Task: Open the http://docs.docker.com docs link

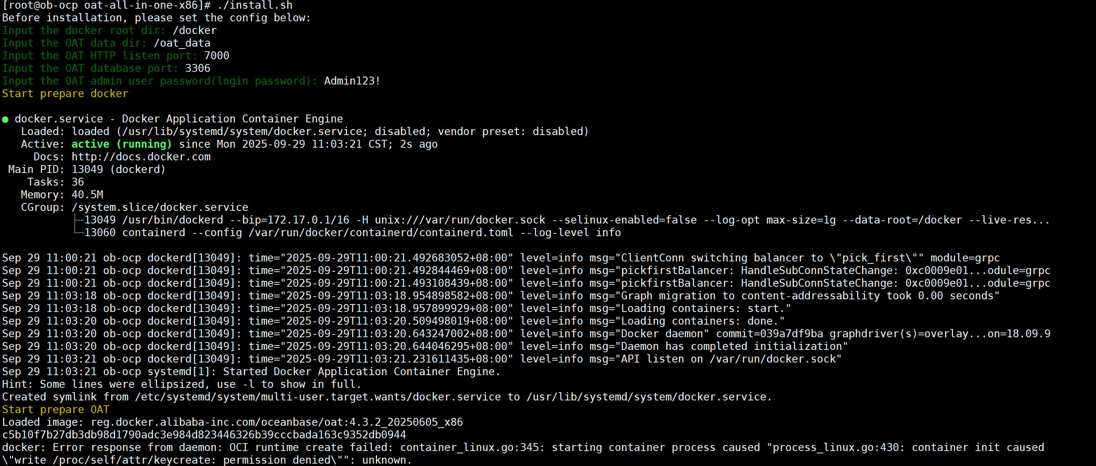Action: 141,157
